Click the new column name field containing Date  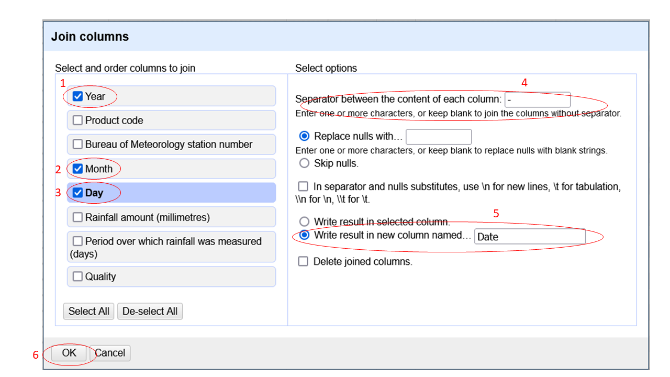tap(530, 237)
